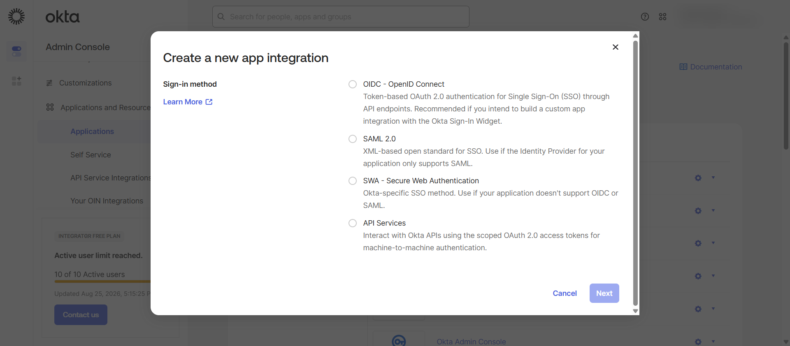Click the external link icon beside Learn More

pyautogui.click(x=209, y=102)
